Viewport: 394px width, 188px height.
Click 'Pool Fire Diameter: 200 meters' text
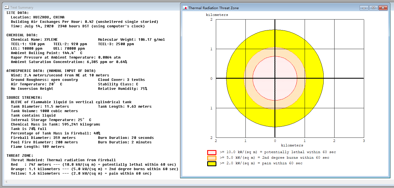(44, 142)
